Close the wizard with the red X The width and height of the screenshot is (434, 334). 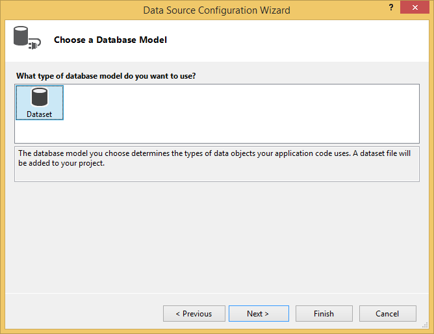[415, 7]
